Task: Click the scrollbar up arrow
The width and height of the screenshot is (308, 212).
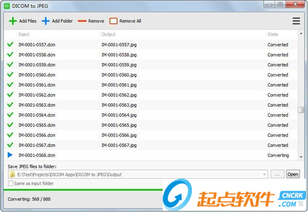Action: [x=301, y=33]
